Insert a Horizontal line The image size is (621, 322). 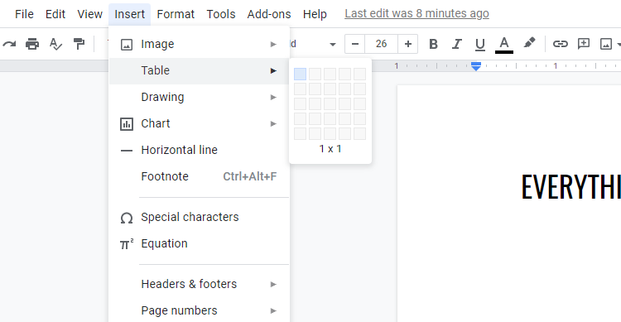[x=200, y=150]
